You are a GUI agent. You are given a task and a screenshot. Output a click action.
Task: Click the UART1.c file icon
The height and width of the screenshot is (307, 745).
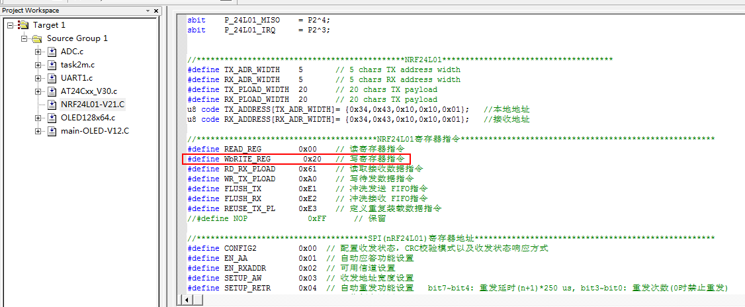(52, 78)
